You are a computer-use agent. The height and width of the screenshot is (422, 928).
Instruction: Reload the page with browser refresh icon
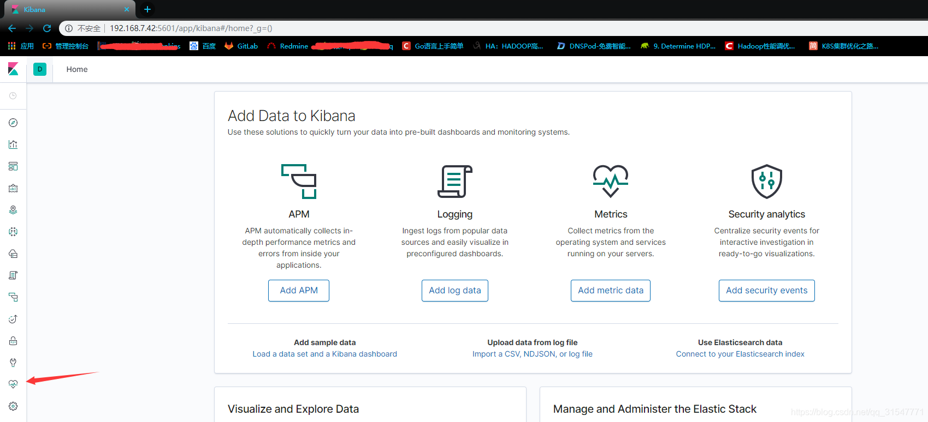pyautogui.click(x=47, y=28)
